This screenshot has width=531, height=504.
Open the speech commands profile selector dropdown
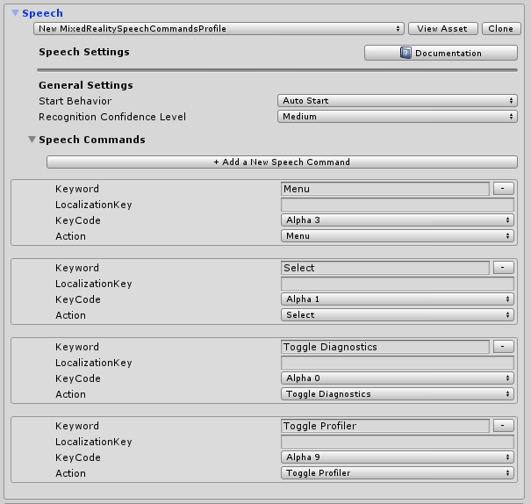point(219,29)
